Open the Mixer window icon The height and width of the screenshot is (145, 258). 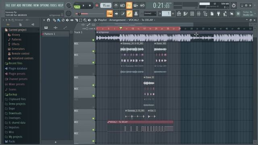click(x=199, y=14)
